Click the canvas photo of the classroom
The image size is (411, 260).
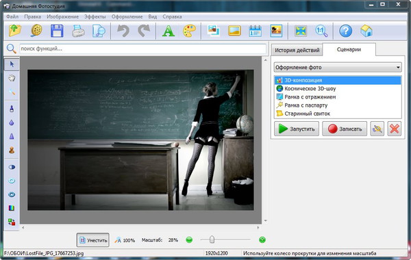140,140
